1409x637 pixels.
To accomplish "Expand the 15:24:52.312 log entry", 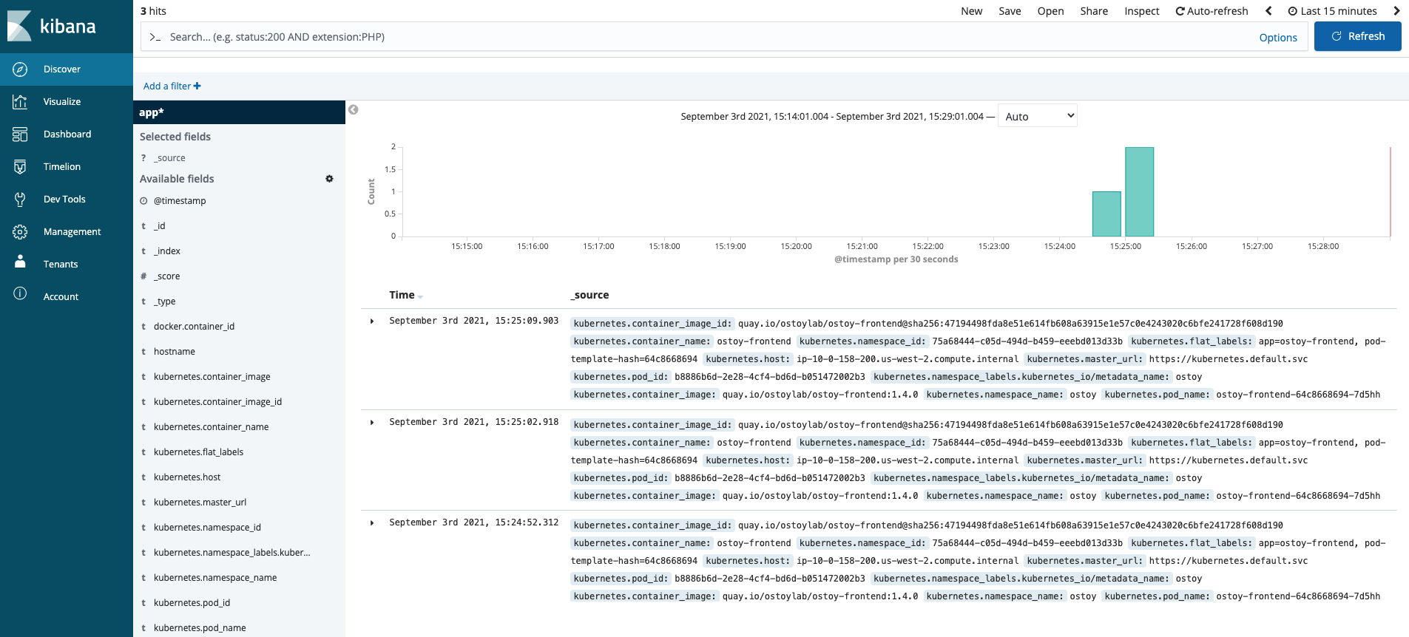I will (372, 523).
